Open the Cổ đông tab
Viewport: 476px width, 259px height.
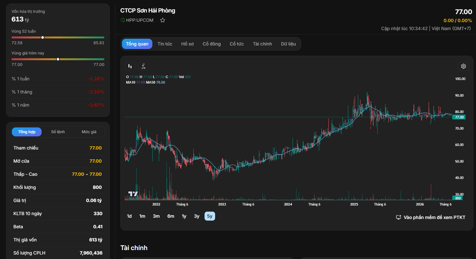click(212, 44)
